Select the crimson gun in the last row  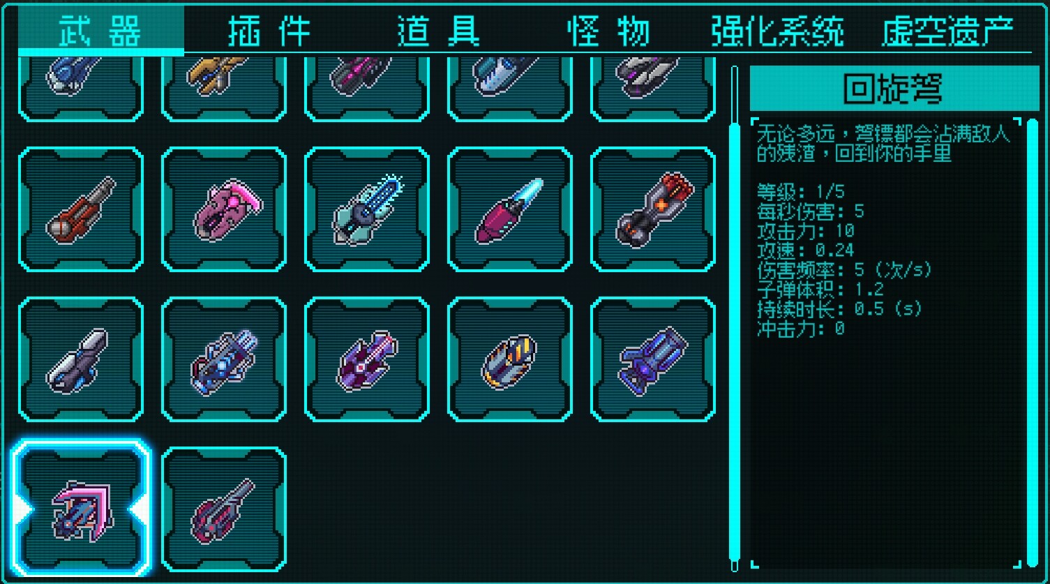224,509
